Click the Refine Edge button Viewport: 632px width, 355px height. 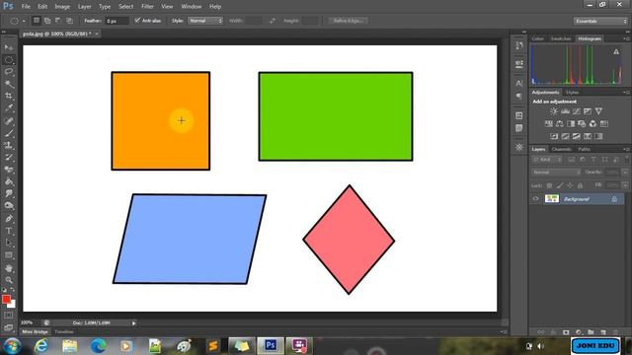coord(349,21)
